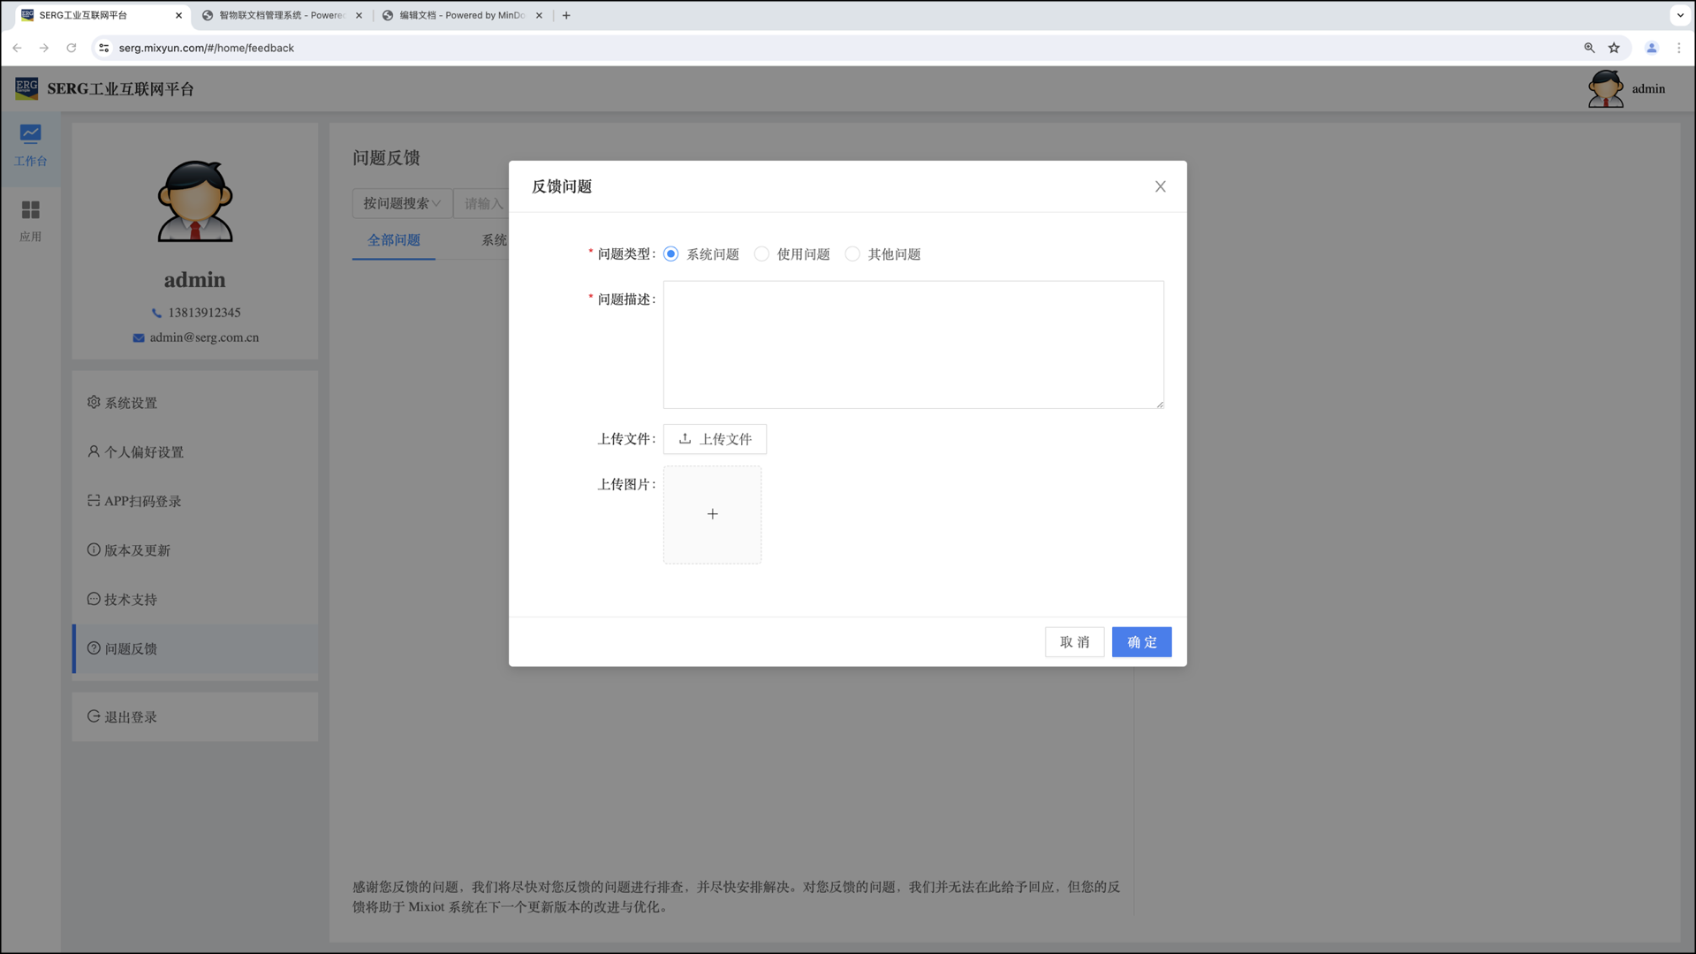
Task: Click the zoom magnifier icon in address bar
Action: pyautogui.click(x=1589, y=48)
